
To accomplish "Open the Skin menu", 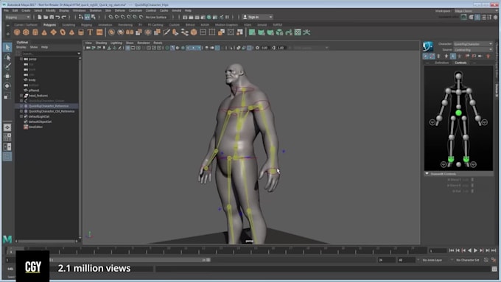I will 108,10.
